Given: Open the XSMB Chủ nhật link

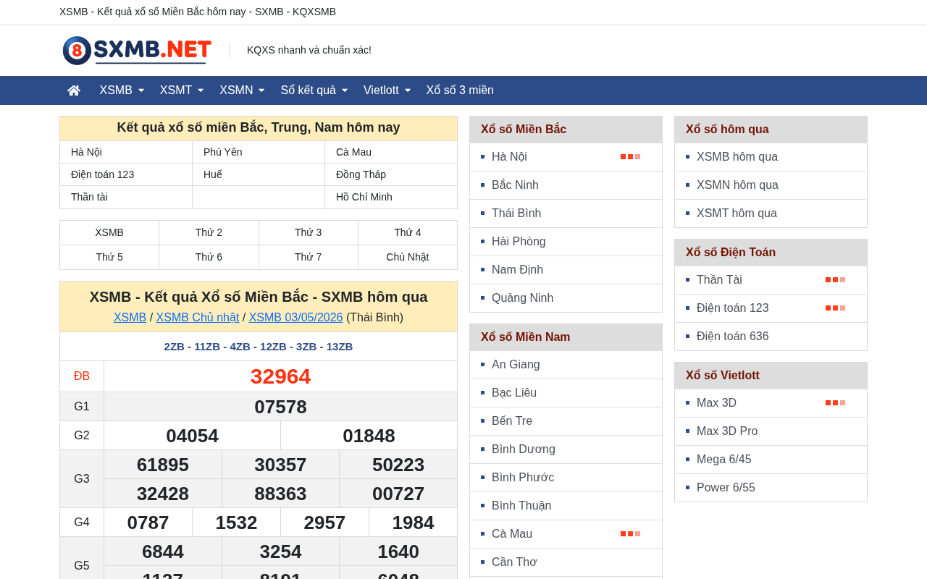Looking at the screenshot, I should (198, 317).
